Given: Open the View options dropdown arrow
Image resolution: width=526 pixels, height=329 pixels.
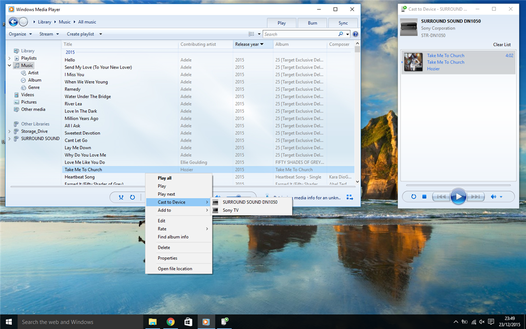Looking at the screenshot, I should pos(259,34).
